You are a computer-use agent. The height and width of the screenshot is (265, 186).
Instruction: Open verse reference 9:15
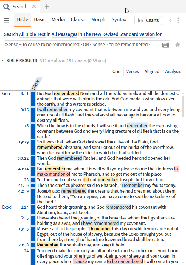[x=24, y=110]
